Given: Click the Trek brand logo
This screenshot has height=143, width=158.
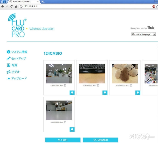Looking at the screenshot, I should point(151,28).
